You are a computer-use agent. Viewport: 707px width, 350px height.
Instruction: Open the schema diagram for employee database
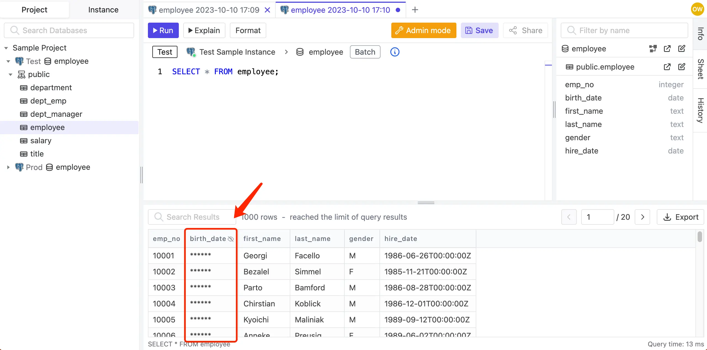point(653,48)
